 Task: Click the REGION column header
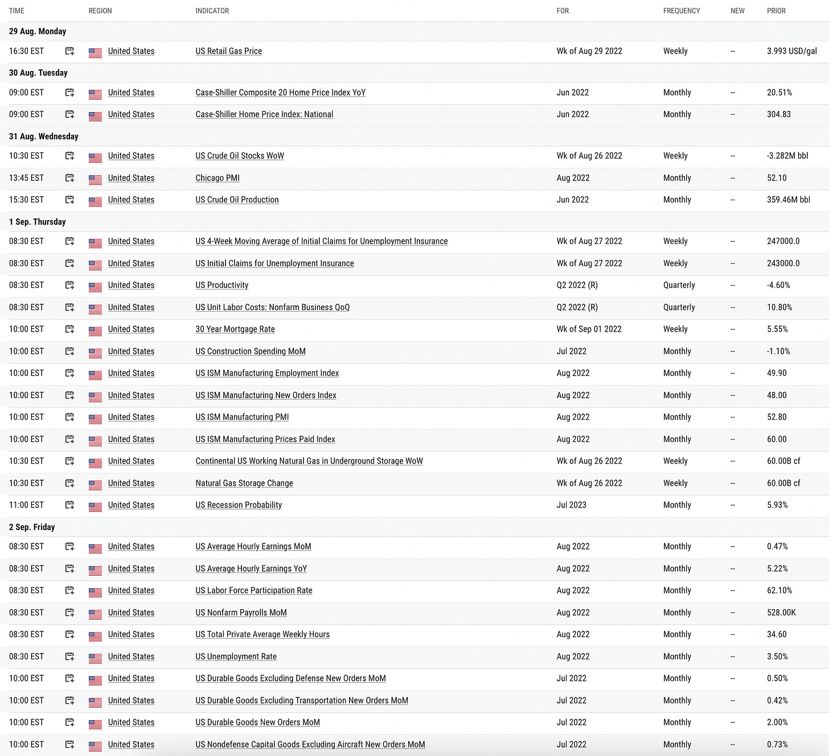(100, 11)
